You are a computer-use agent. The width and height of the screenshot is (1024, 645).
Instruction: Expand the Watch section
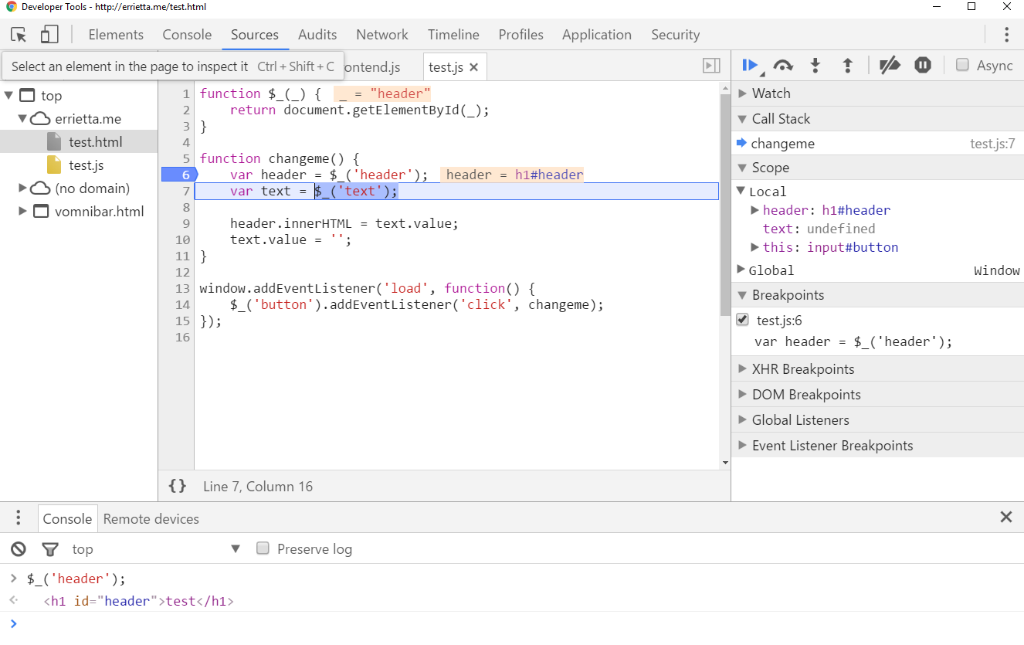743,93
